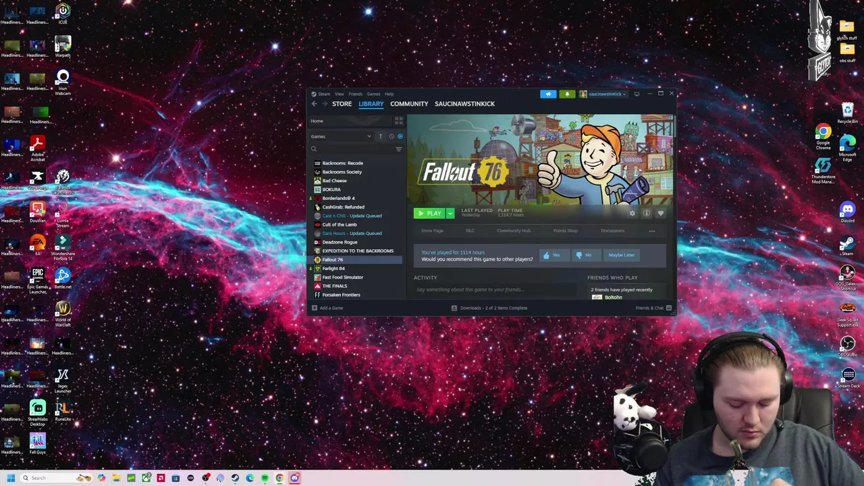Open the Points Shop link
Image resolution: width=864 pixels, height=486 pixels.
(x=566, y=231)
